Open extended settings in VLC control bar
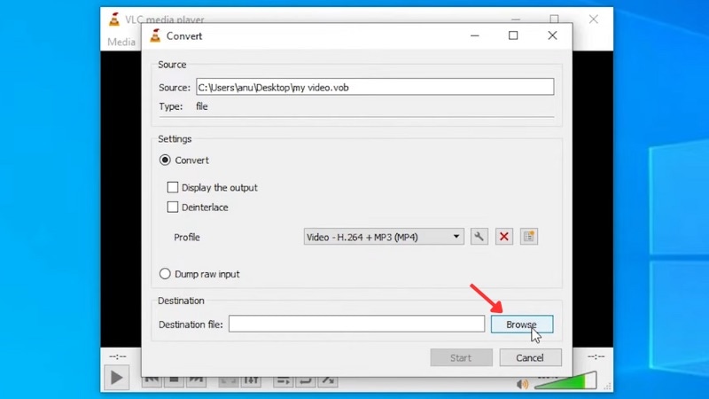Viewport: 709px width, 399px height. (x=251, y=381)
